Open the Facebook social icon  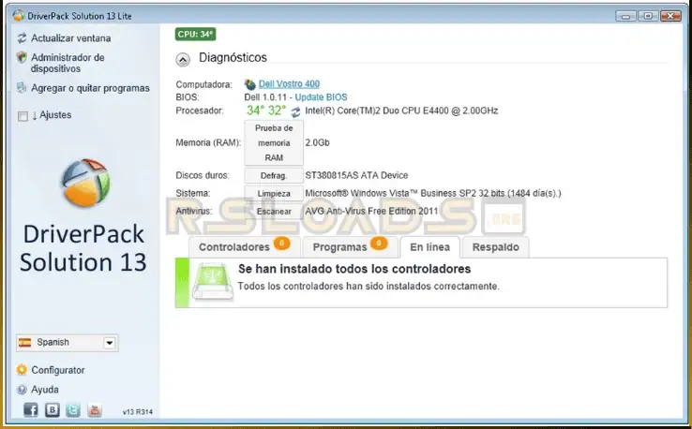pyautogui.click(x=31, y=410)
